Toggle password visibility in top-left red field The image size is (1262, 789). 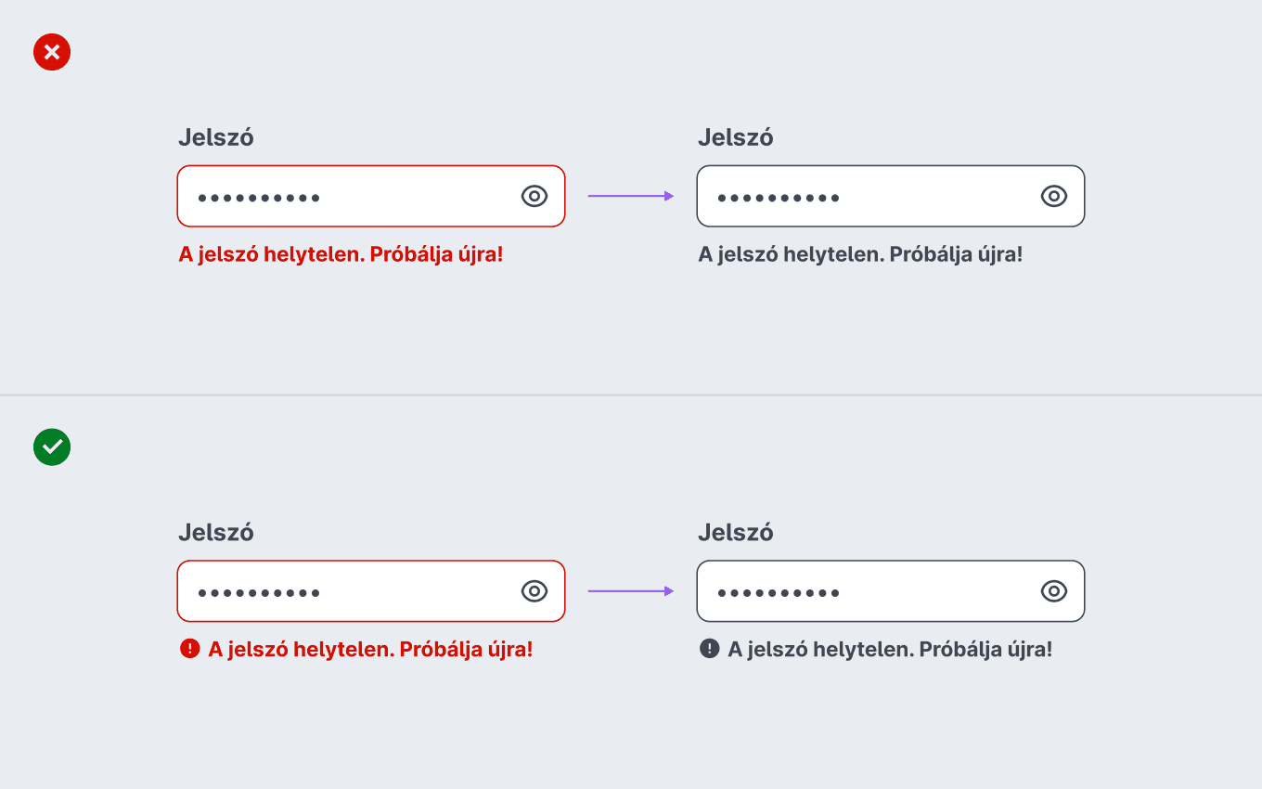[x=534, y=196]
